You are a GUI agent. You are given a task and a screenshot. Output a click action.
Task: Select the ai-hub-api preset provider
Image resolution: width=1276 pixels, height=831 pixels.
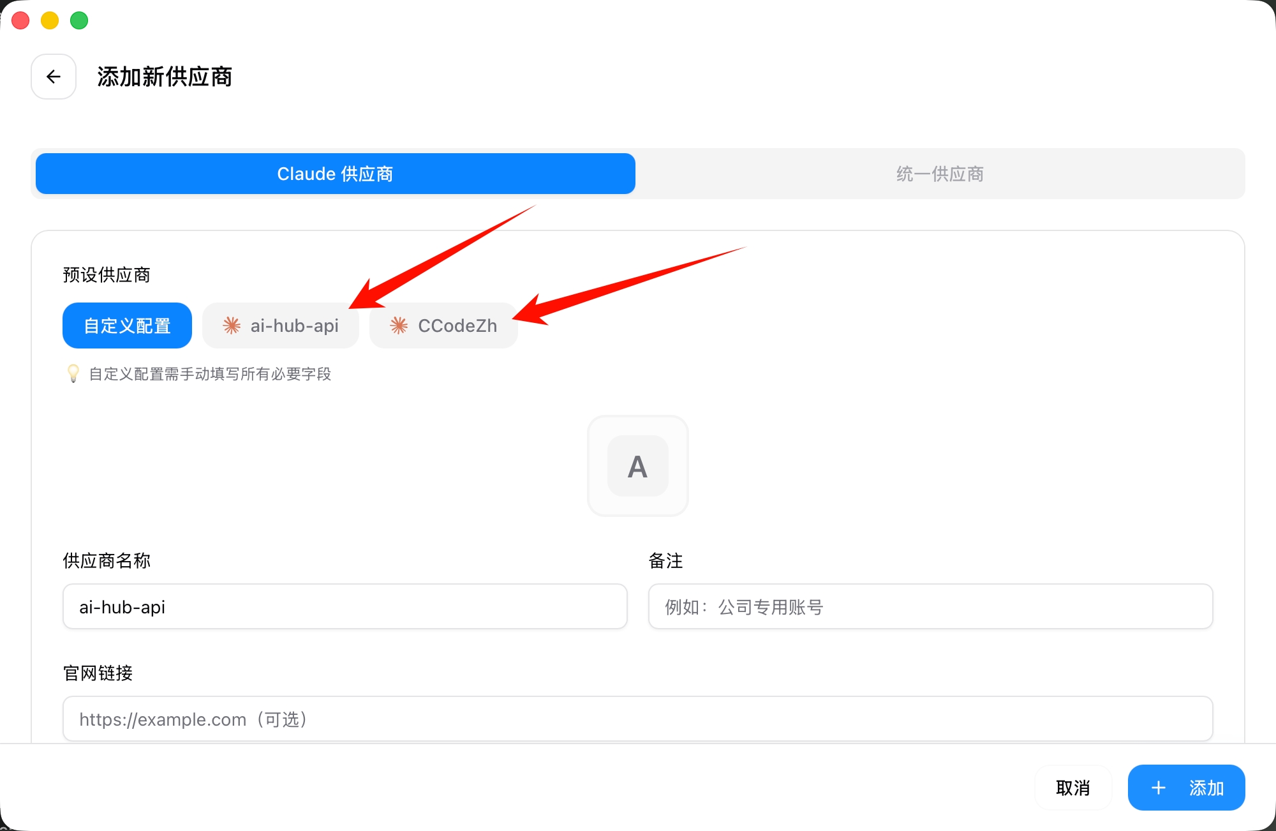[281, 326]
